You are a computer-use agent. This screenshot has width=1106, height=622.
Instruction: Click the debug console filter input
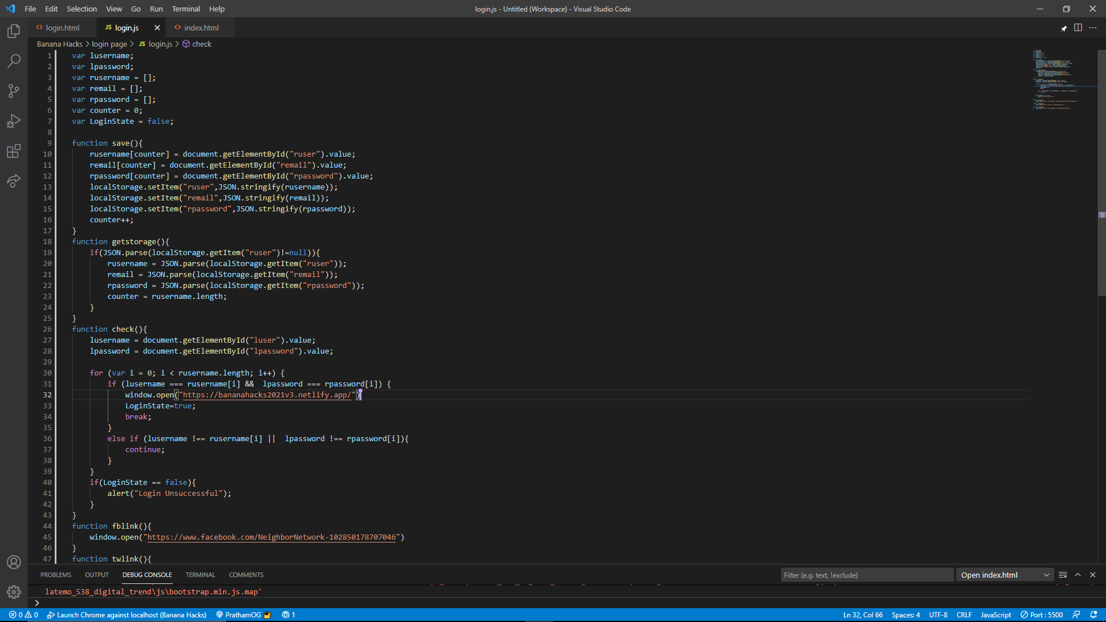(866, 575)
